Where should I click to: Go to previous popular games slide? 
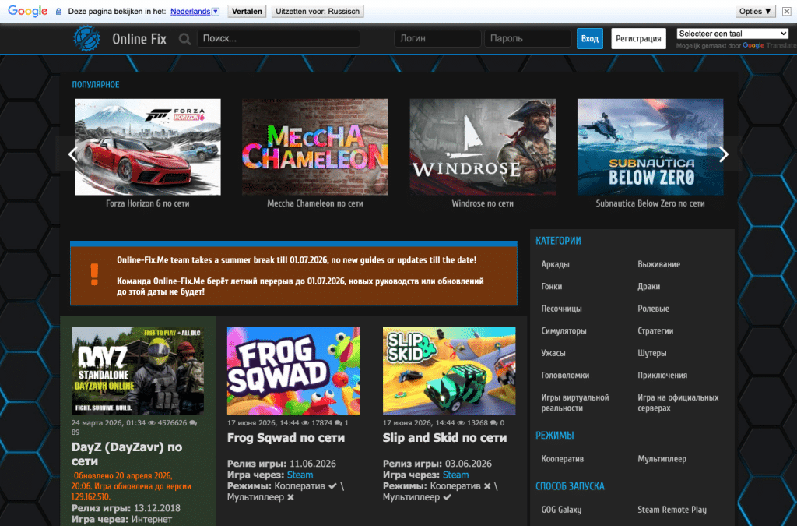click(72, 154)
